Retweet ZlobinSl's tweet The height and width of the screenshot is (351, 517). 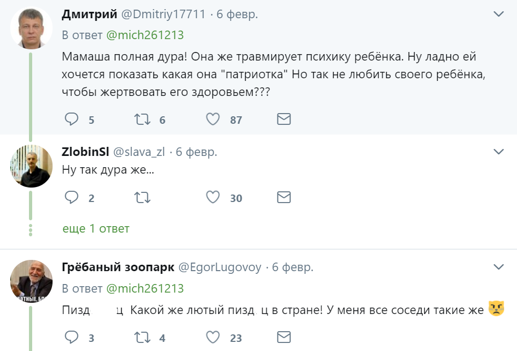tap(142, 198)
